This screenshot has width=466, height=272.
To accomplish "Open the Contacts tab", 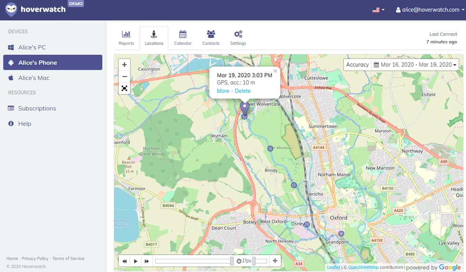I will [x=211, y=38].
